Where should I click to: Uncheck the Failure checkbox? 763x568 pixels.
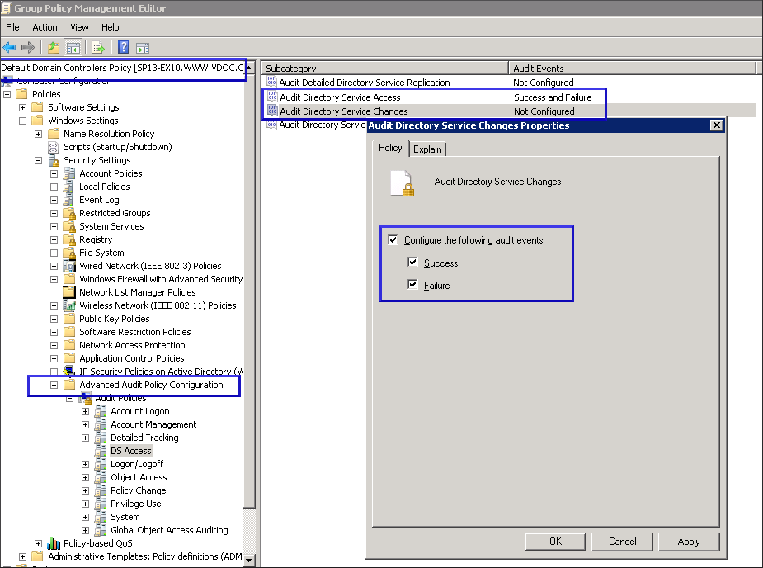pyautogui.click(x=412, y=284)
